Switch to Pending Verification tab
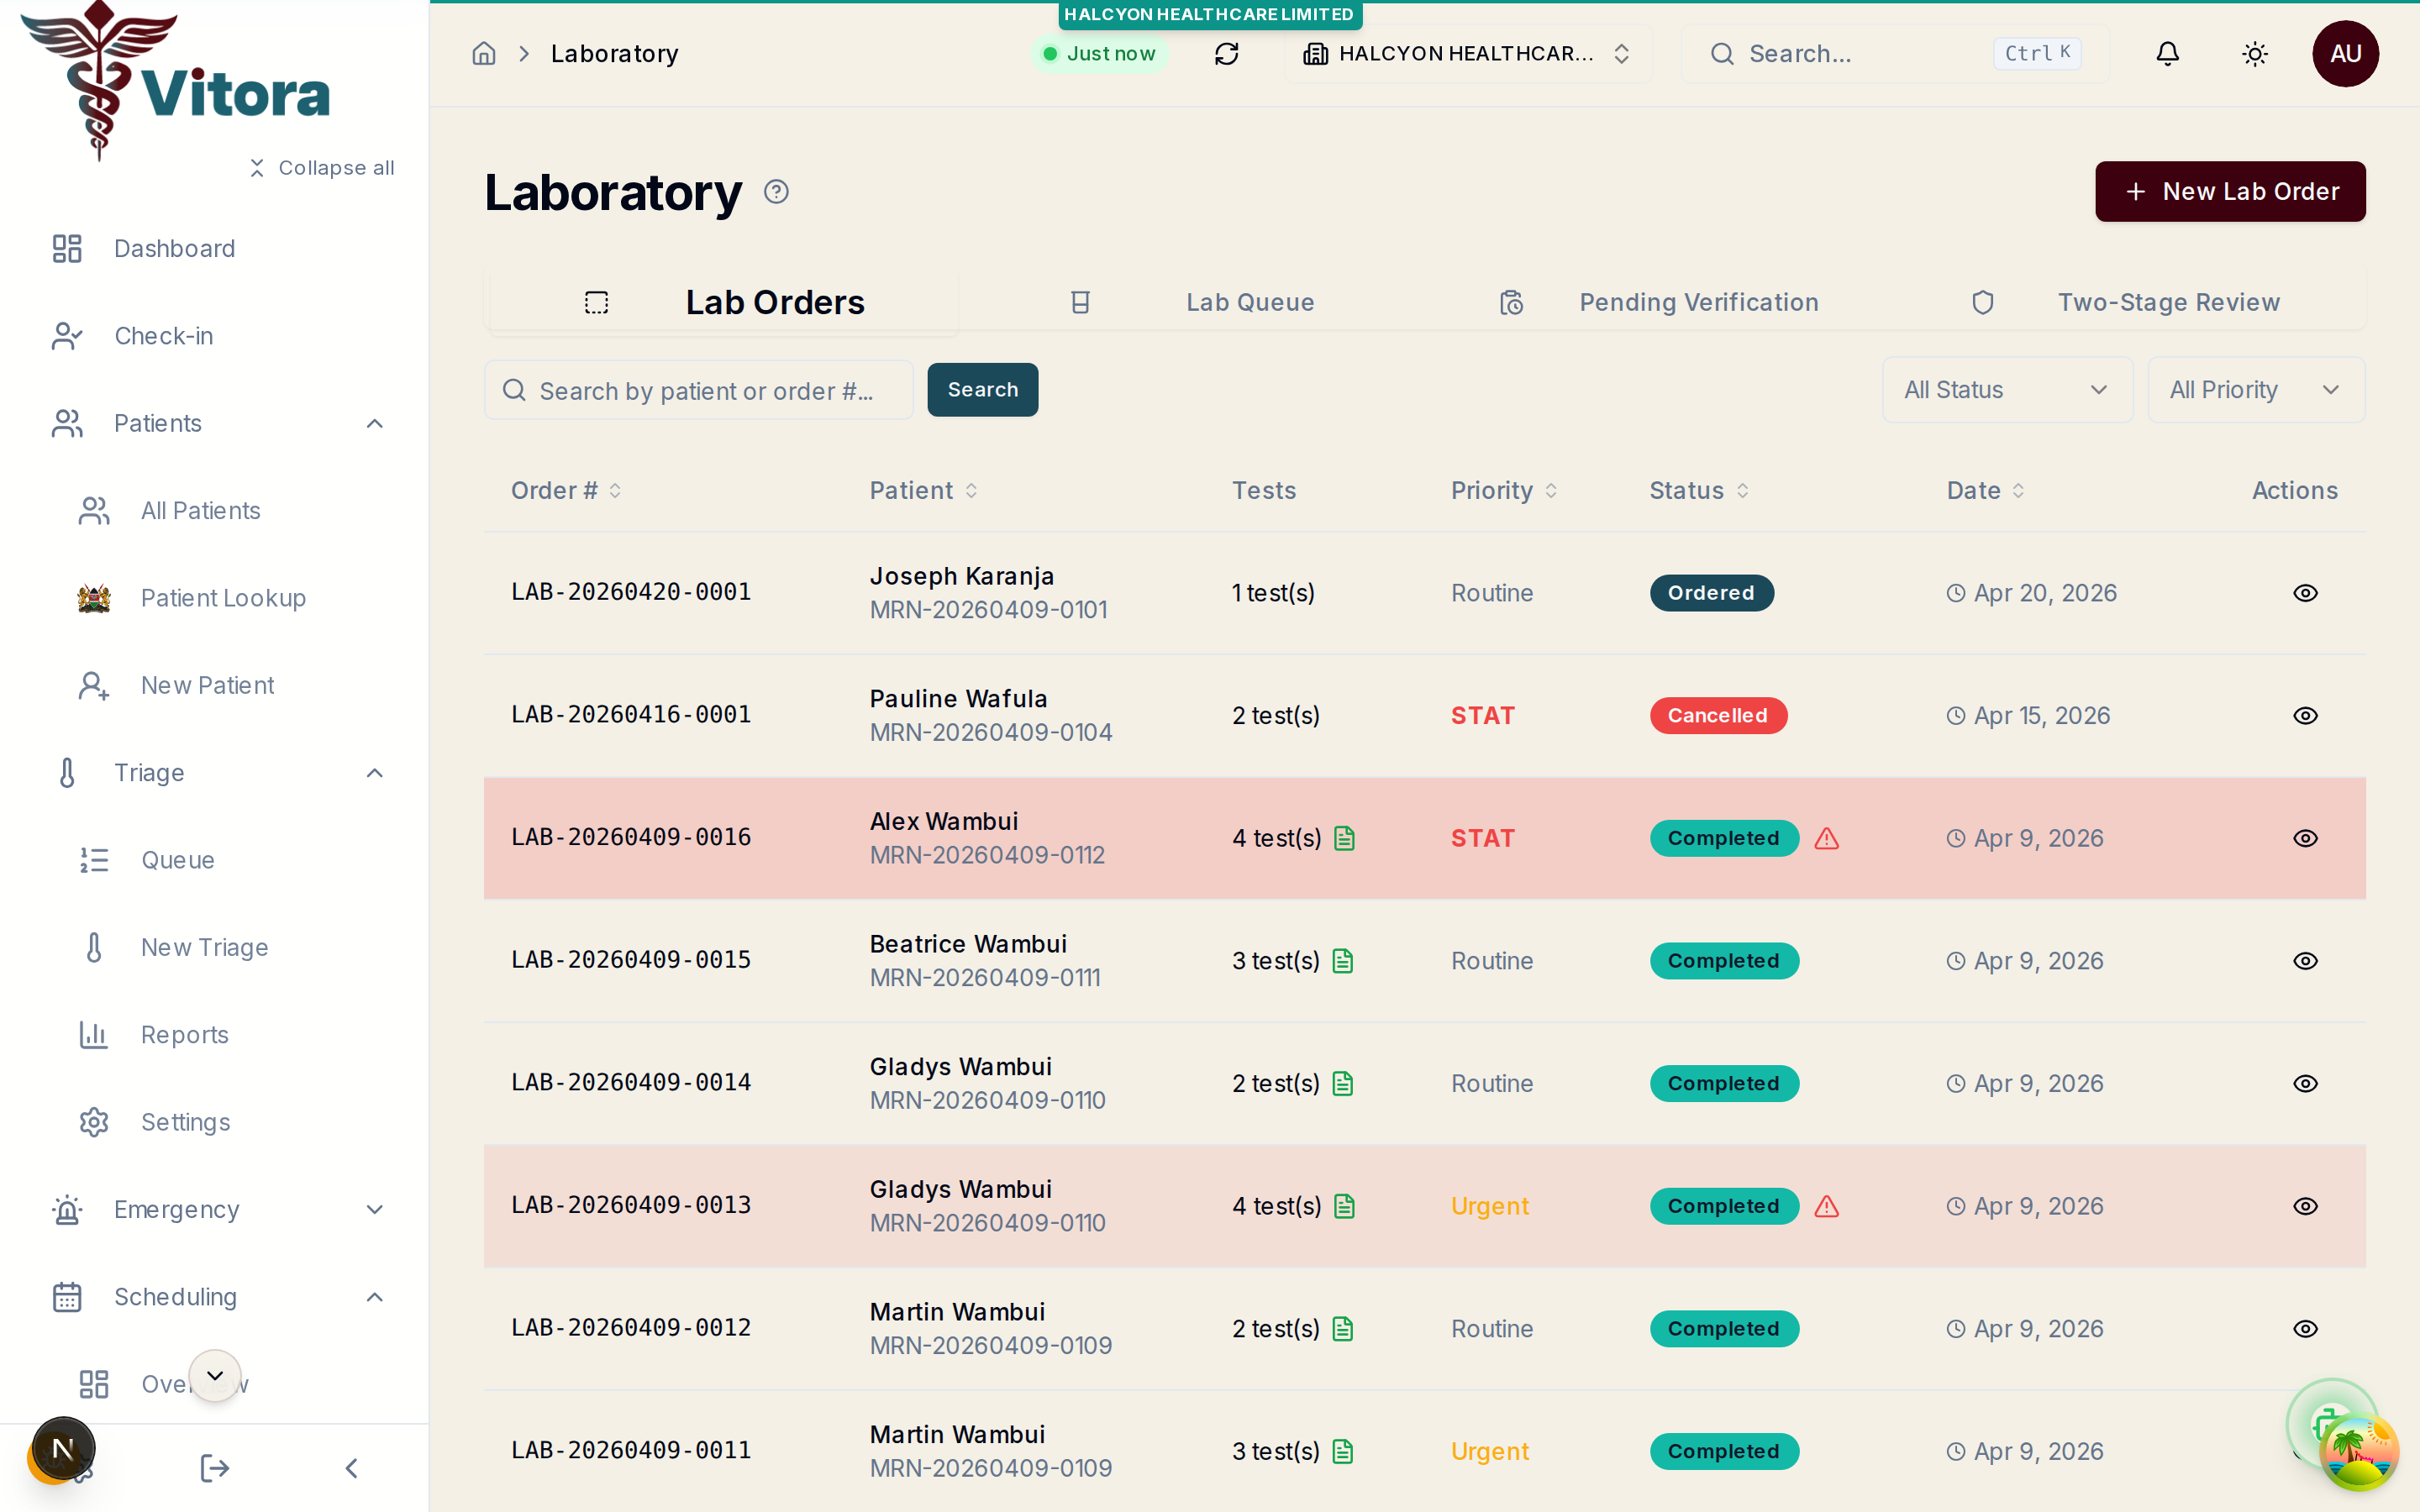The image size is (2420, 1512). tap(1659, 302)
